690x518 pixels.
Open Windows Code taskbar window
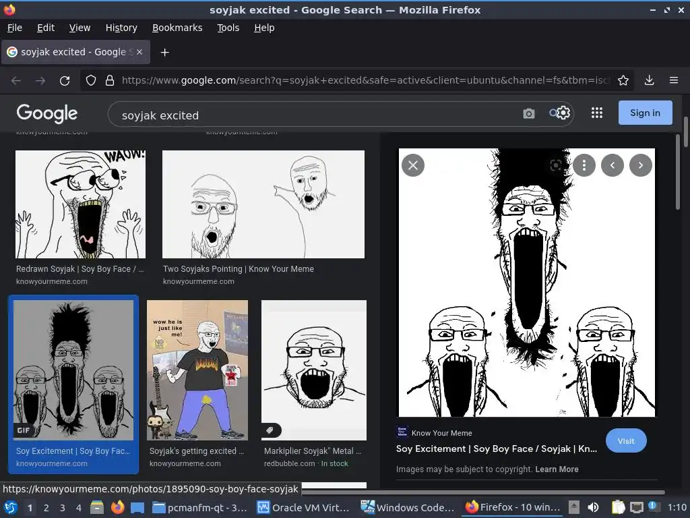pos(408,508)
